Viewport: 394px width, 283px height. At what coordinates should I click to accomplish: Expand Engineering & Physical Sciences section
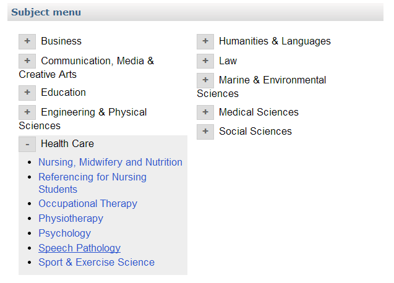pyautogui.click(x=27, y=112)
